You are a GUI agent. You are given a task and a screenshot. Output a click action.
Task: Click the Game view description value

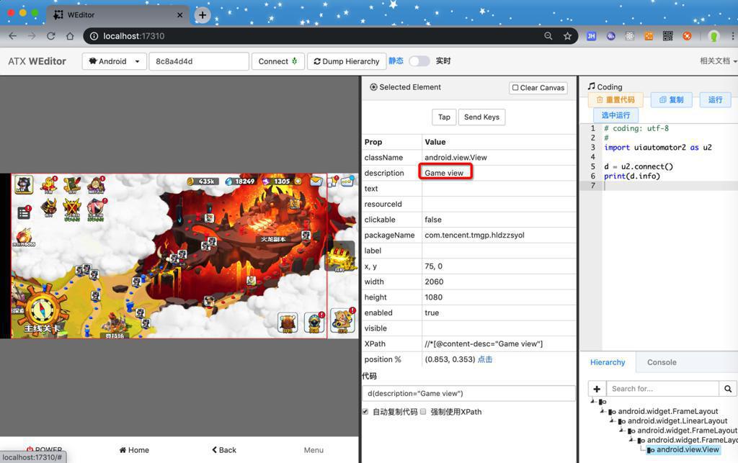click(444, 173)
